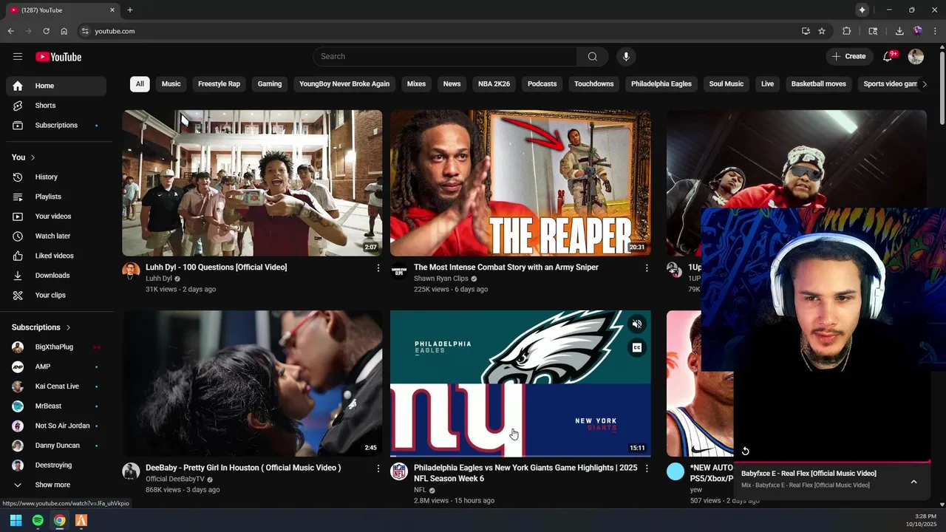Click the miniplayer red progress bar
The image size is (946, 532).
tap(831, 462)
